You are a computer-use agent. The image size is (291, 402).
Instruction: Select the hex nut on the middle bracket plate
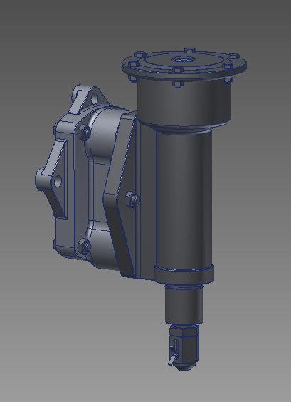pos(132,200)
